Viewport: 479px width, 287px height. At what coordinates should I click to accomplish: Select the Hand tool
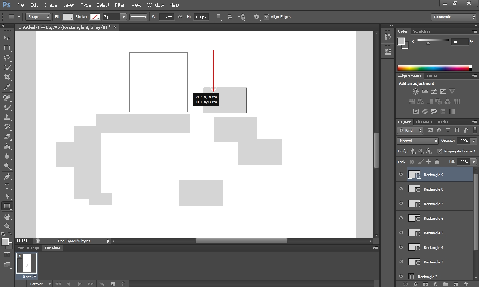point(7,217)
